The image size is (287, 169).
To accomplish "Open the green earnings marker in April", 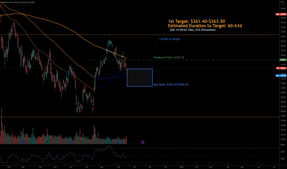I will click(x=47, y=142).
